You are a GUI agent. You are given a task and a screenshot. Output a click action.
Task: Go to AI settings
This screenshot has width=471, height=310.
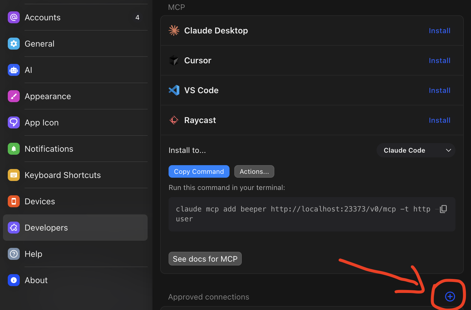coord(75,70)
